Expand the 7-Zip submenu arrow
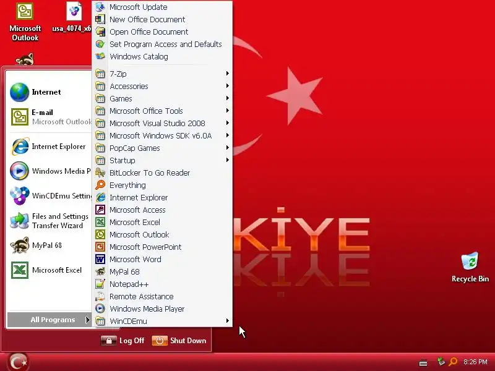This screenshot has height=371, width=495. coord(227,74)
